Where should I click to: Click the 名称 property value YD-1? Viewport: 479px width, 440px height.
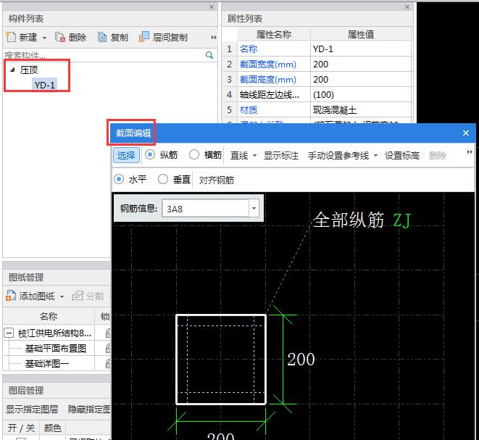361,49
